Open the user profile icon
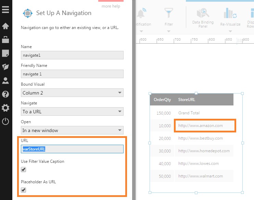The width and height of the screenshot is (254, 200). pyautogui.click(x=5, y=81)
